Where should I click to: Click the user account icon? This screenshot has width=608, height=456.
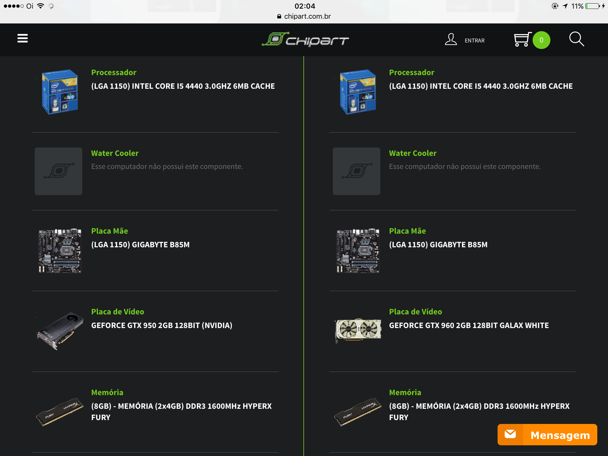pyautogui.click(x=451, y=39)
